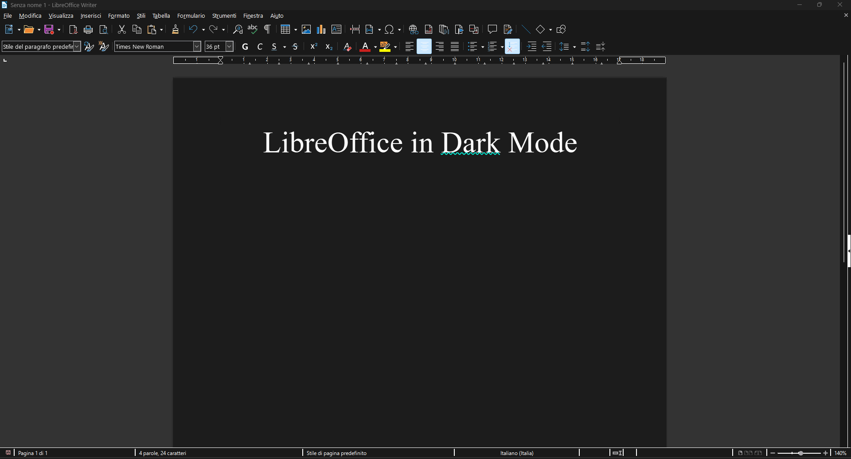This screenshot has width=851, height=459.
Task: Insert footnote icon
Action: click(429, 30)
